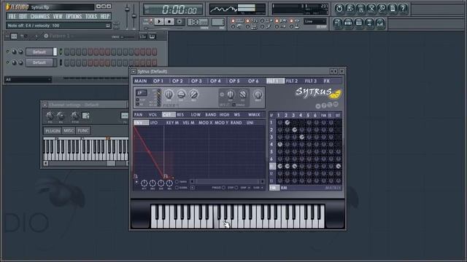Open the Channels menu
Viewport: 467px width, 262px height.
pyautogui.click(x=40, y=16)
